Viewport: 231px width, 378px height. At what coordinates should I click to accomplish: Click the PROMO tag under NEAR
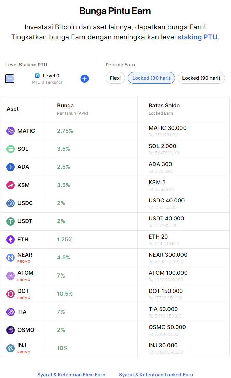[24, 262]
